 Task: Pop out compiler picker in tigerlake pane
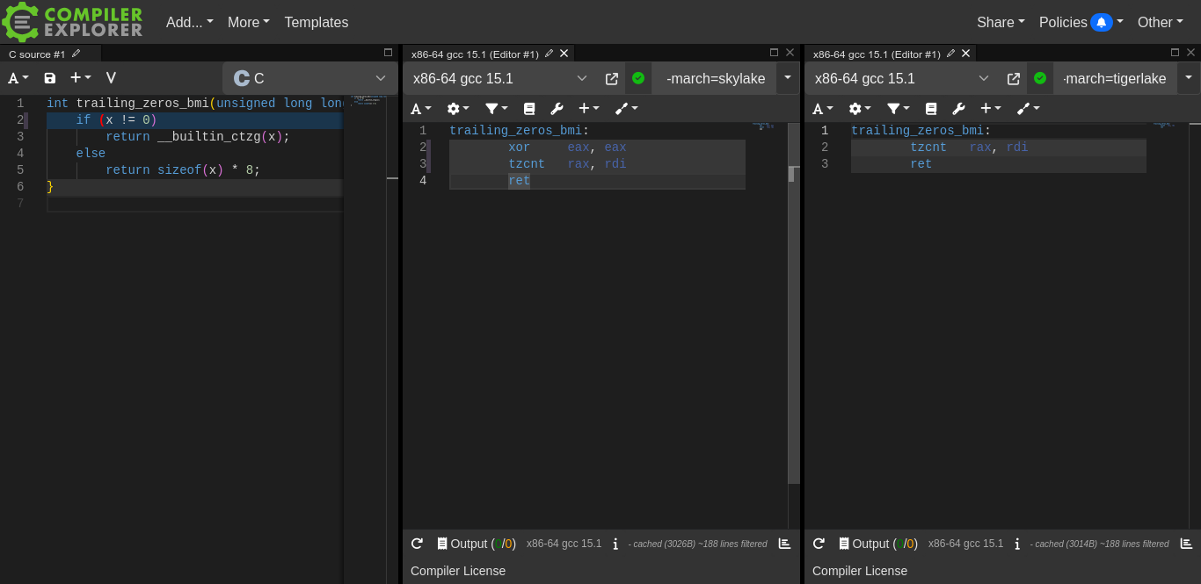point(1014,78)
